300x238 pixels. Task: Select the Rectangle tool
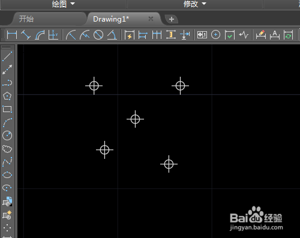pyautogui.click(x=7, y=109)
